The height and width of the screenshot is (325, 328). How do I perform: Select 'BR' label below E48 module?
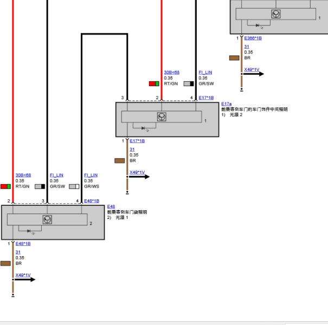click(18, 263)
